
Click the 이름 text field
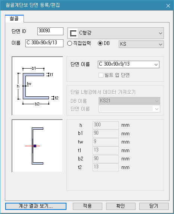[44, 43]
